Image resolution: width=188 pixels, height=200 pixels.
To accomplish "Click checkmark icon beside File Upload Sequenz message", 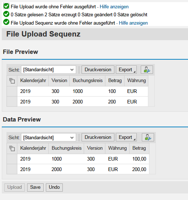I will (6, 22).
